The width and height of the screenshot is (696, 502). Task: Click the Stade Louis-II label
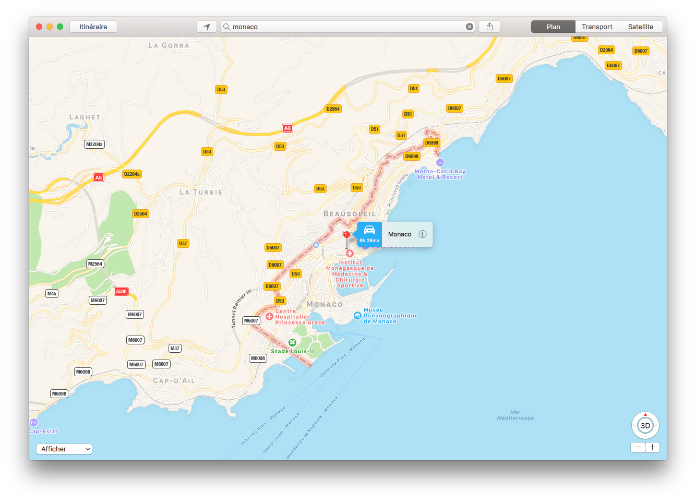pos(293,352)
